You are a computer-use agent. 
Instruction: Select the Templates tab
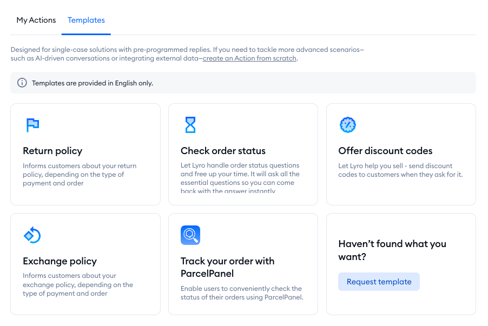pyautogui.click(x=86, y=20)
